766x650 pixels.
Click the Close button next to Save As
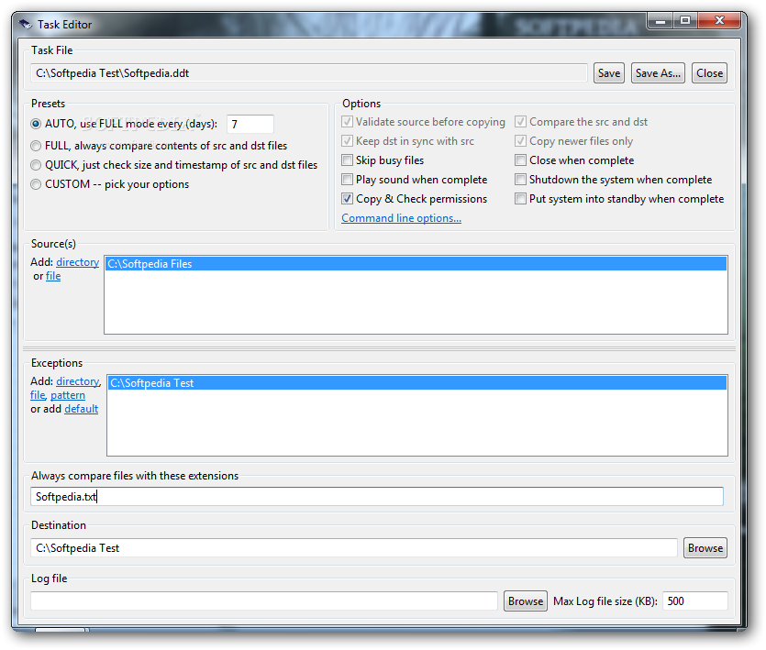click(x=709, y=73)
